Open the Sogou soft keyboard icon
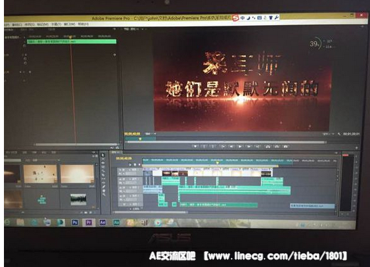This screenshot has height=267, width=370. [260, 18]
